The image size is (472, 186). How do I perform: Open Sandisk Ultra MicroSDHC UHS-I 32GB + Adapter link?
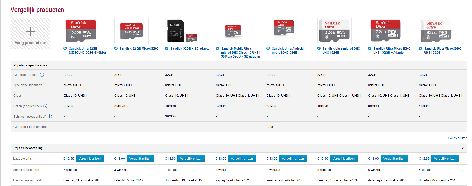(392, 51)
